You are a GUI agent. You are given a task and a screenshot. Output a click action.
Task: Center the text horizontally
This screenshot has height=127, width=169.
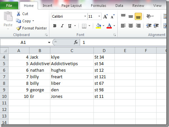[131, 26]
